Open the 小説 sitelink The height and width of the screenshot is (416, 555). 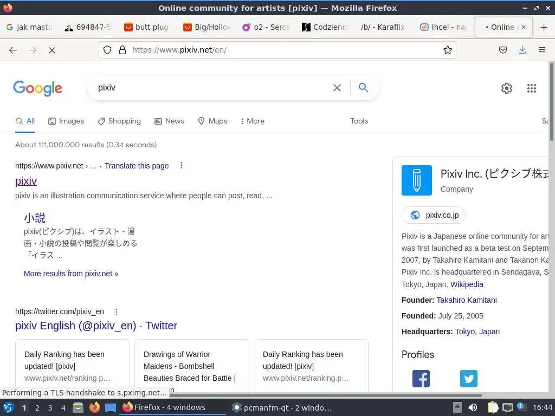point(34,218)
